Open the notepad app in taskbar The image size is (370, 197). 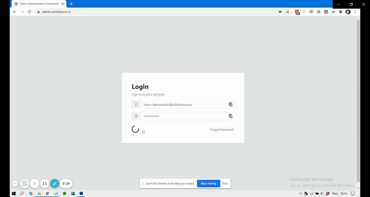56,193
